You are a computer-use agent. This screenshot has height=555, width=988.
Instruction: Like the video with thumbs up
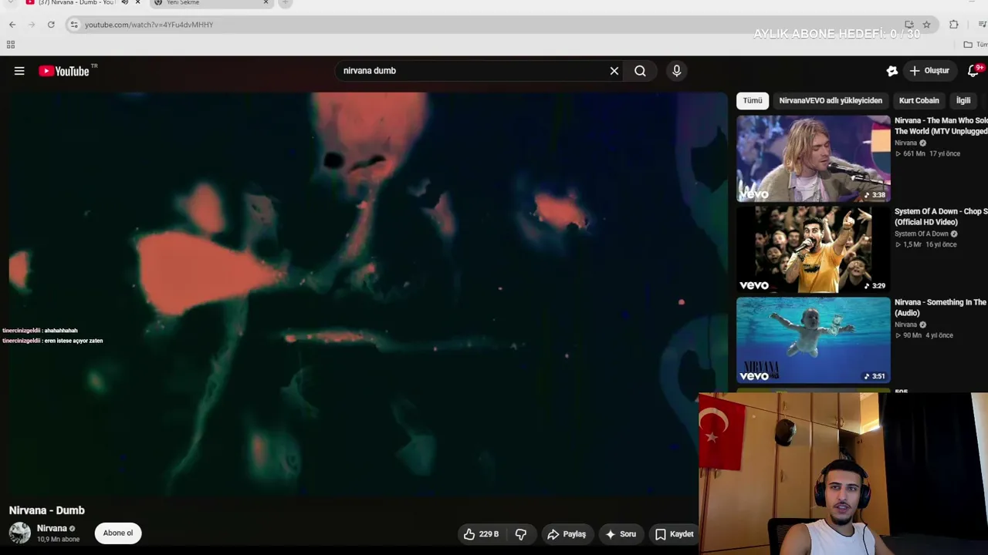point(482,534)
